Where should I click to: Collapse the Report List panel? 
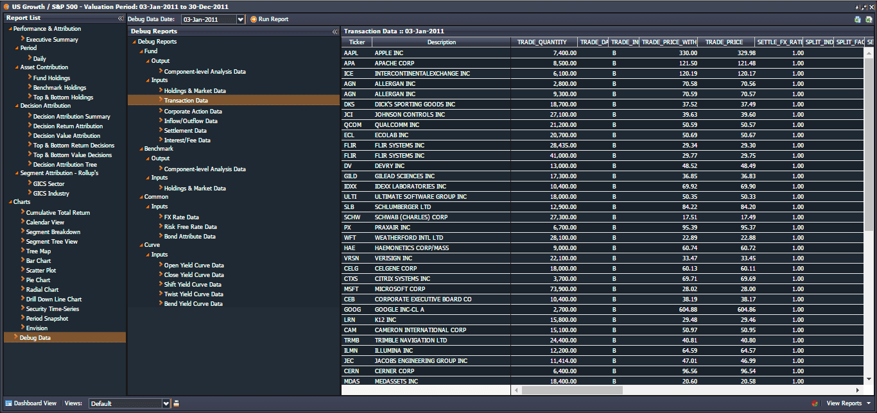[x=121, y=18]
